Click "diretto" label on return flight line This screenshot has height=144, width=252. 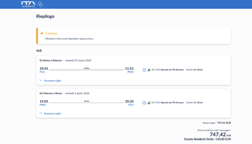pos(87,101)
